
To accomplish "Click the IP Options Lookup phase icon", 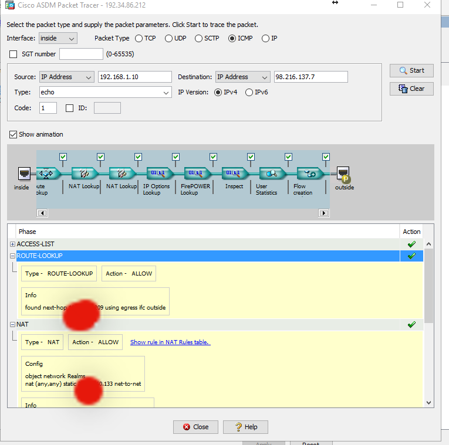I will [160, 174].
